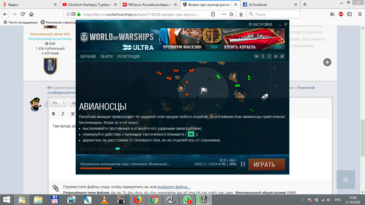Image resolution: width=365 pixels, height=205 pixels.
Task: Open VLC from the taskbar
Action: 104,200
